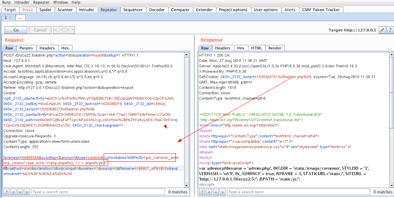Focus the request search term field
The image size is (394, 198).
pos(98,192)
